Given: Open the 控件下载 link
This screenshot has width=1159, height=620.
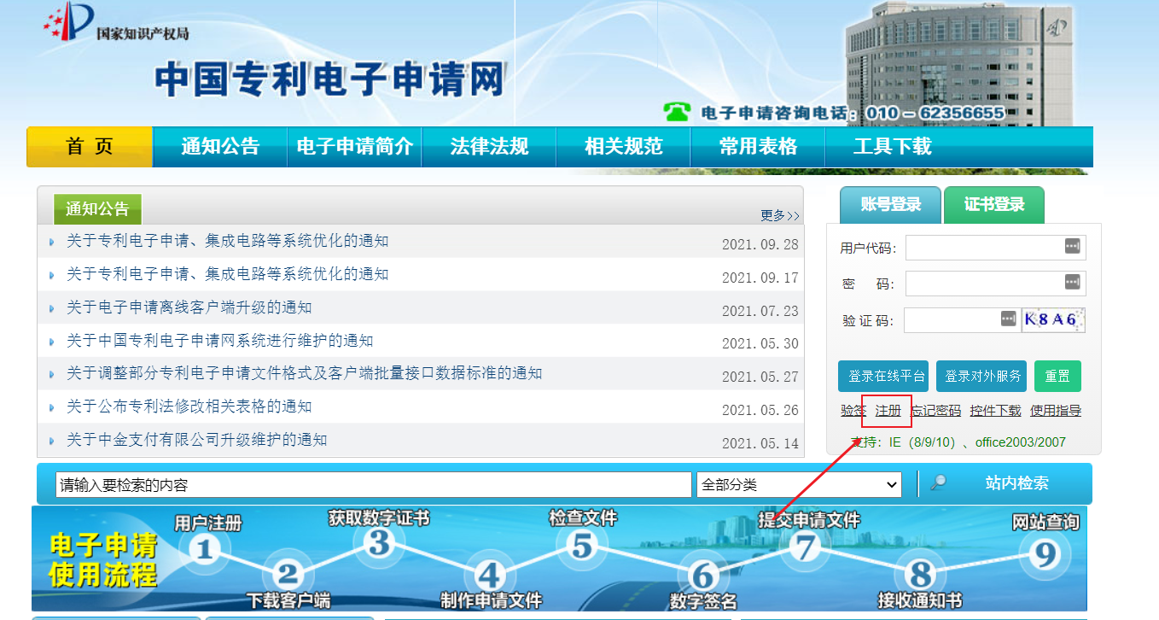Looking at the screenshot, I should coord(995,411).
